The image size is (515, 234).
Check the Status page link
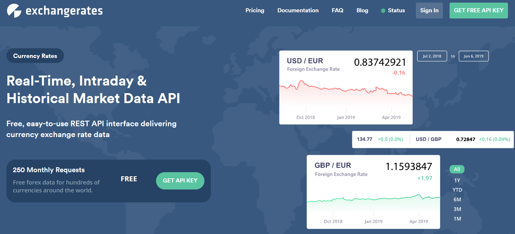click(x=396, y=11)
